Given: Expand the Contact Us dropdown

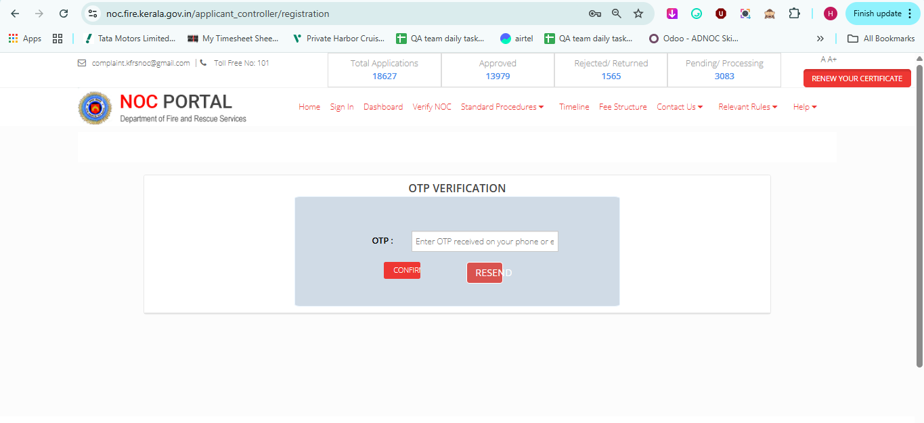Looking at the screenshot, I should pyautogui.click(x=680, y=107).
